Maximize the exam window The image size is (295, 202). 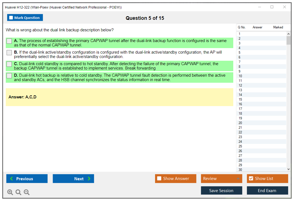pos(272,7)
